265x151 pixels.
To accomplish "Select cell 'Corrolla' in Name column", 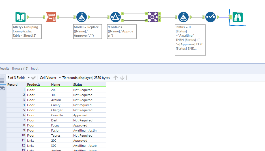I will 61,115.
